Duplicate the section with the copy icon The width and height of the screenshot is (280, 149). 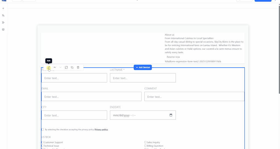click(x=72, y=67)
